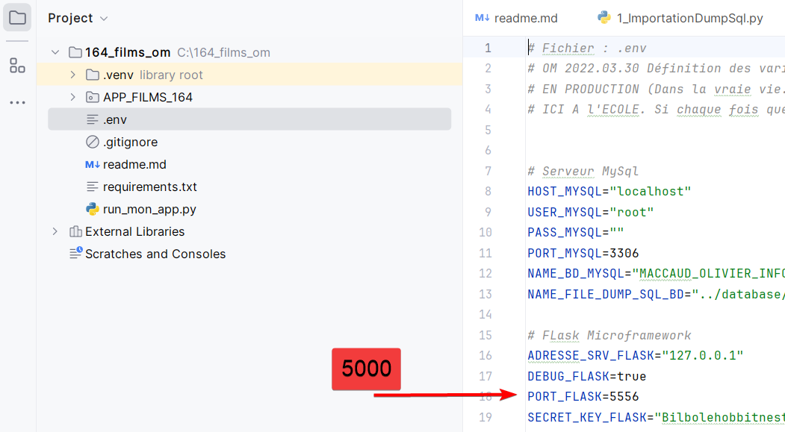785x432 pixels.
Task: Expand the APP_FILMS_164 folder
Action: tap(72, 97)
